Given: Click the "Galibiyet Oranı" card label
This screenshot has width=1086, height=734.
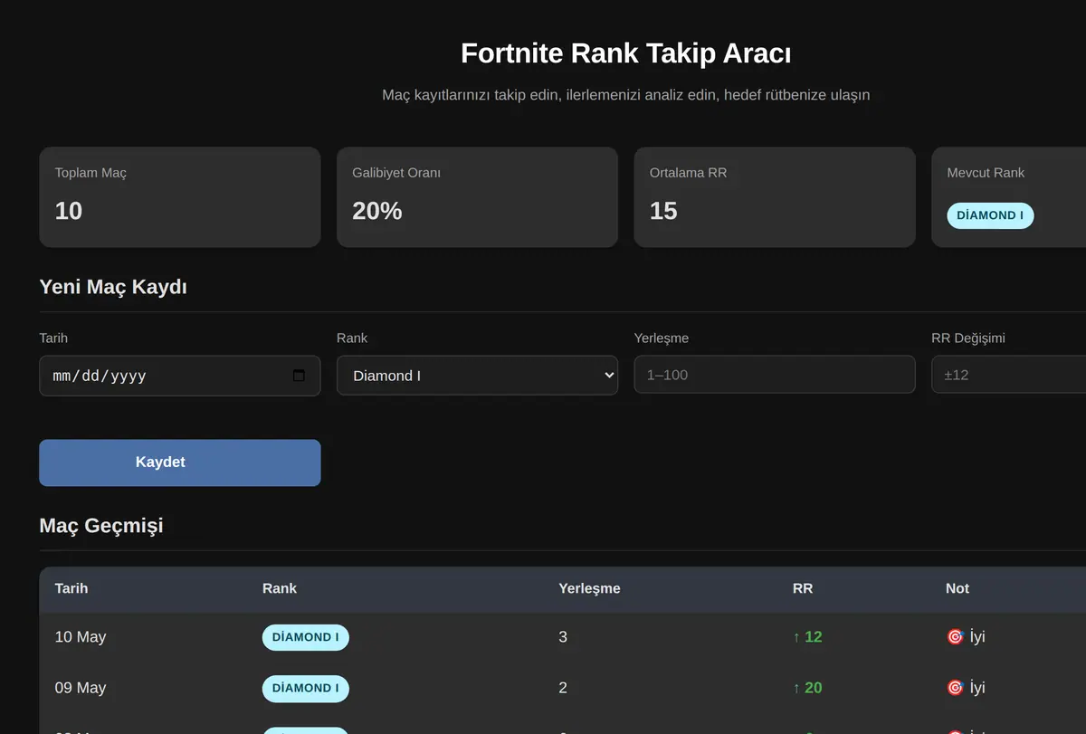Looking at the screenshot, I should (396, 173).
